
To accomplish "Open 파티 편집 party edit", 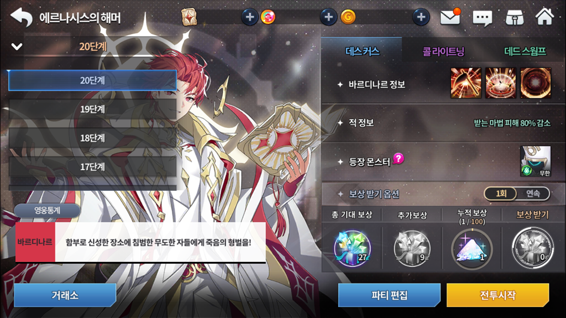I will pyautogui.click(x=389, y=295).
